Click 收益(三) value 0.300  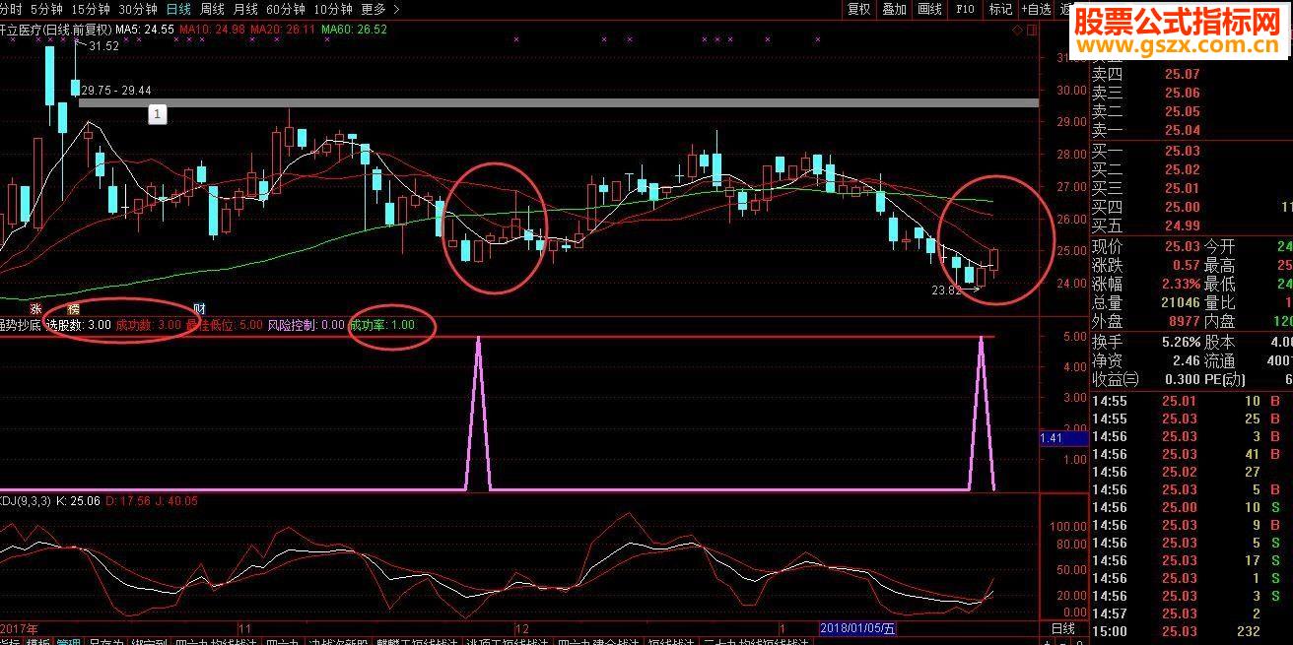click(1182, 380)
